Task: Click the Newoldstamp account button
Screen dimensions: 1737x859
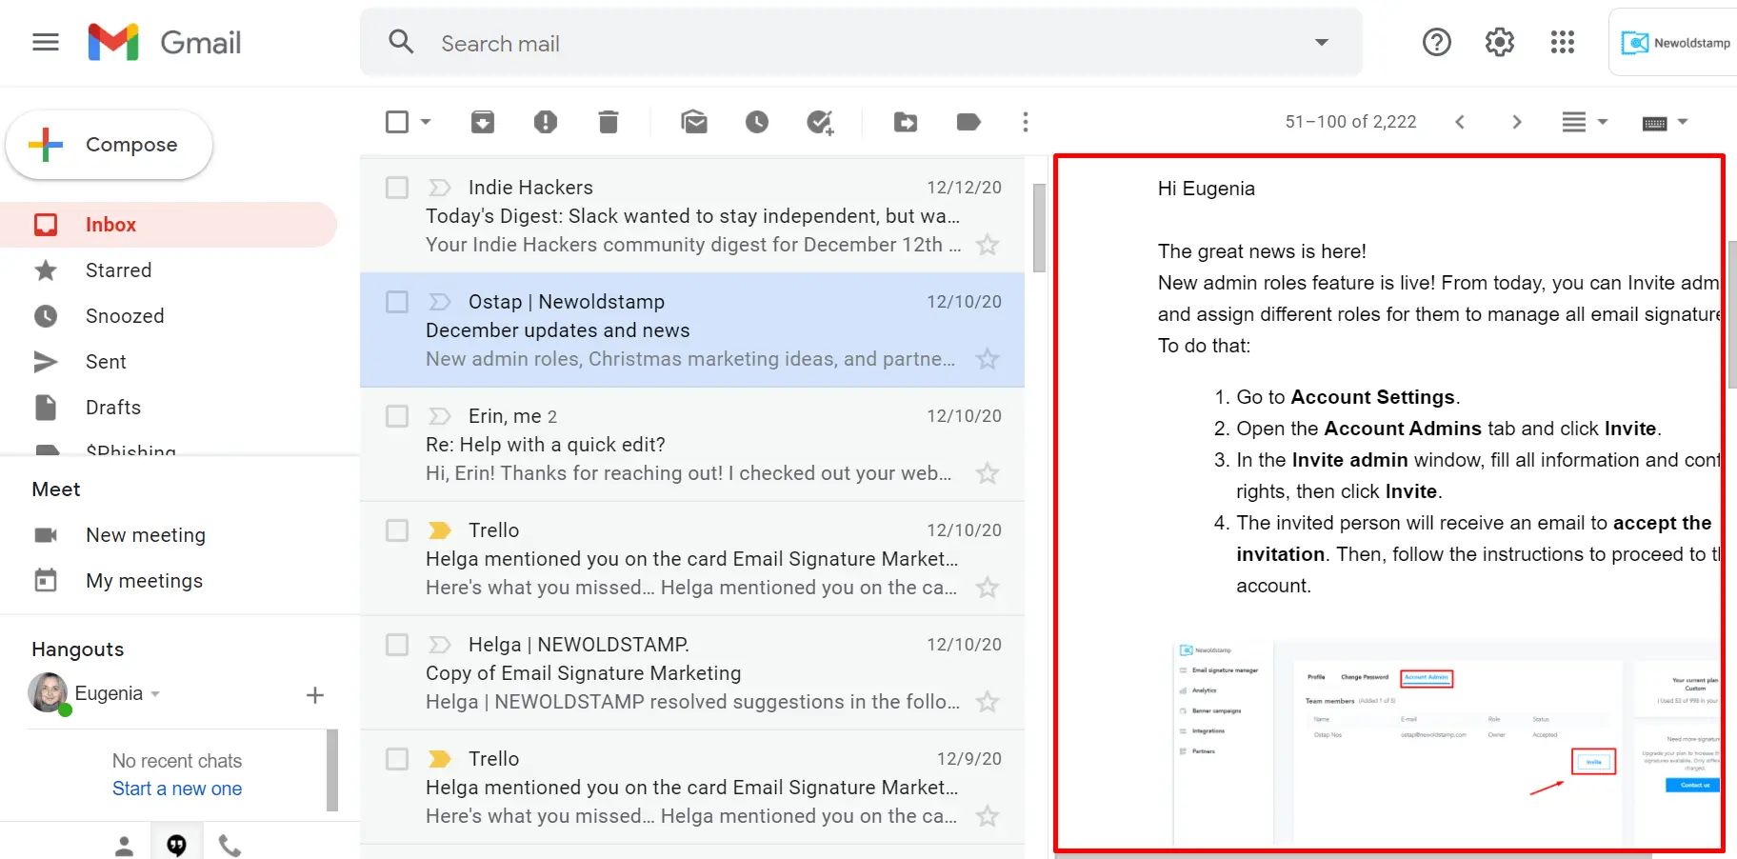Action: point(1675,42)
